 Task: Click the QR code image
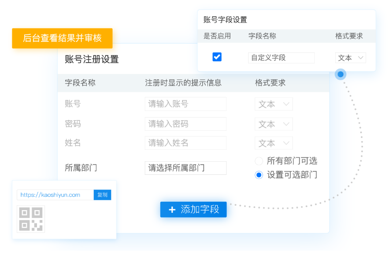click(x=30, y=219)
